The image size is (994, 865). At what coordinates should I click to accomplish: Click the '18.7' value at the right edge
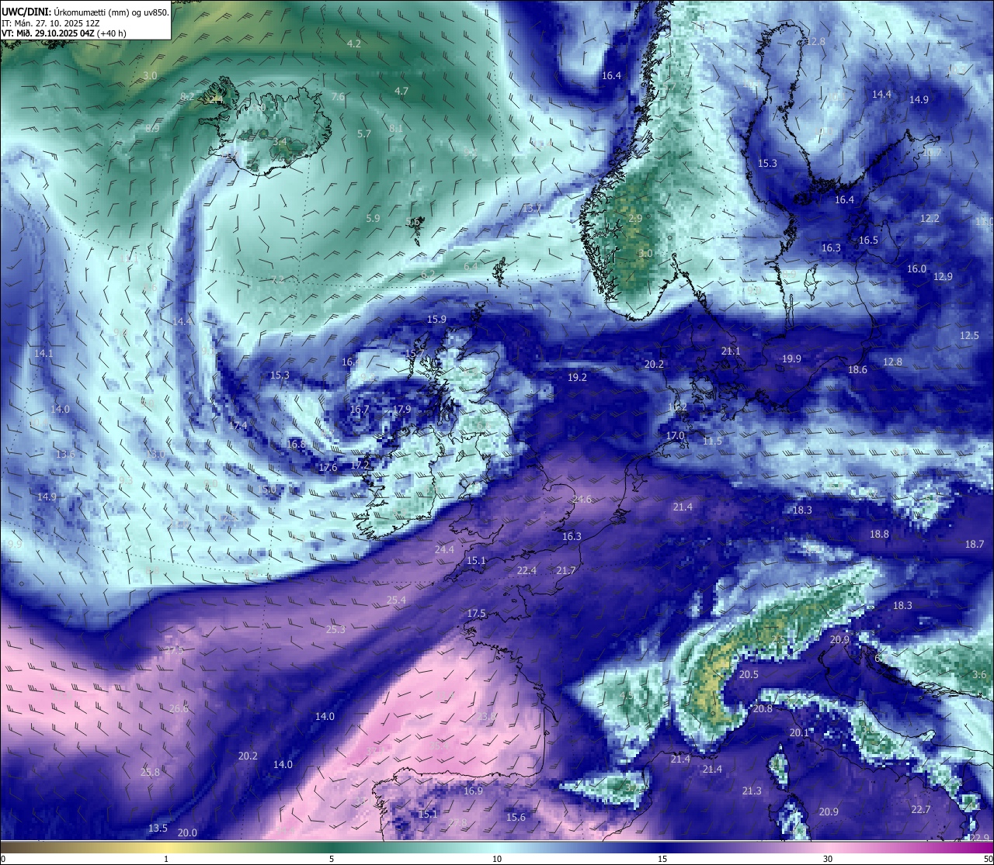pyautogui.click(x=975, y=545)
